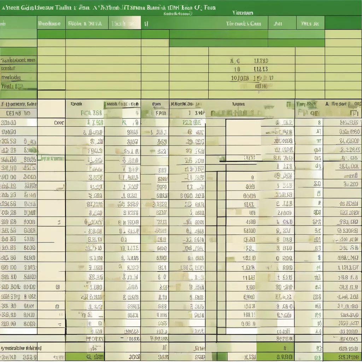Viewport: 362px width, 362px height.
Task: Select the '10J0B' value in summary block
Action: (240, 78)
